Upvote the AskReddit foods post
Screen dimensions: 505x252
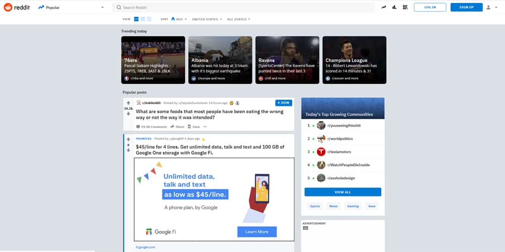click(128, 103)
